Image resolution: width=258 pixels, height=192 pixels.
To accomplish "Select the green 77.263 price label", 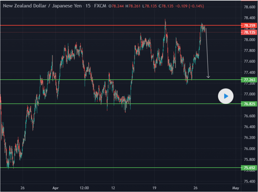I will coord(249,80).
